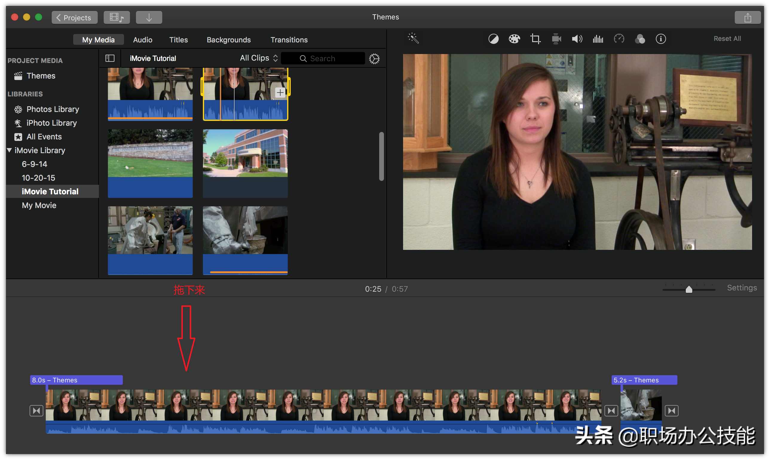Screen dimensions: 770x460
Task: Select the speed adjustment icon
Action: pos(619,39)
